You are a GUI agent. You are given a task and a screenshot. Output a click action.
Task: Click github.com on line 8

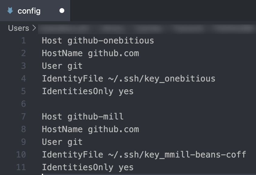[113, 129]
